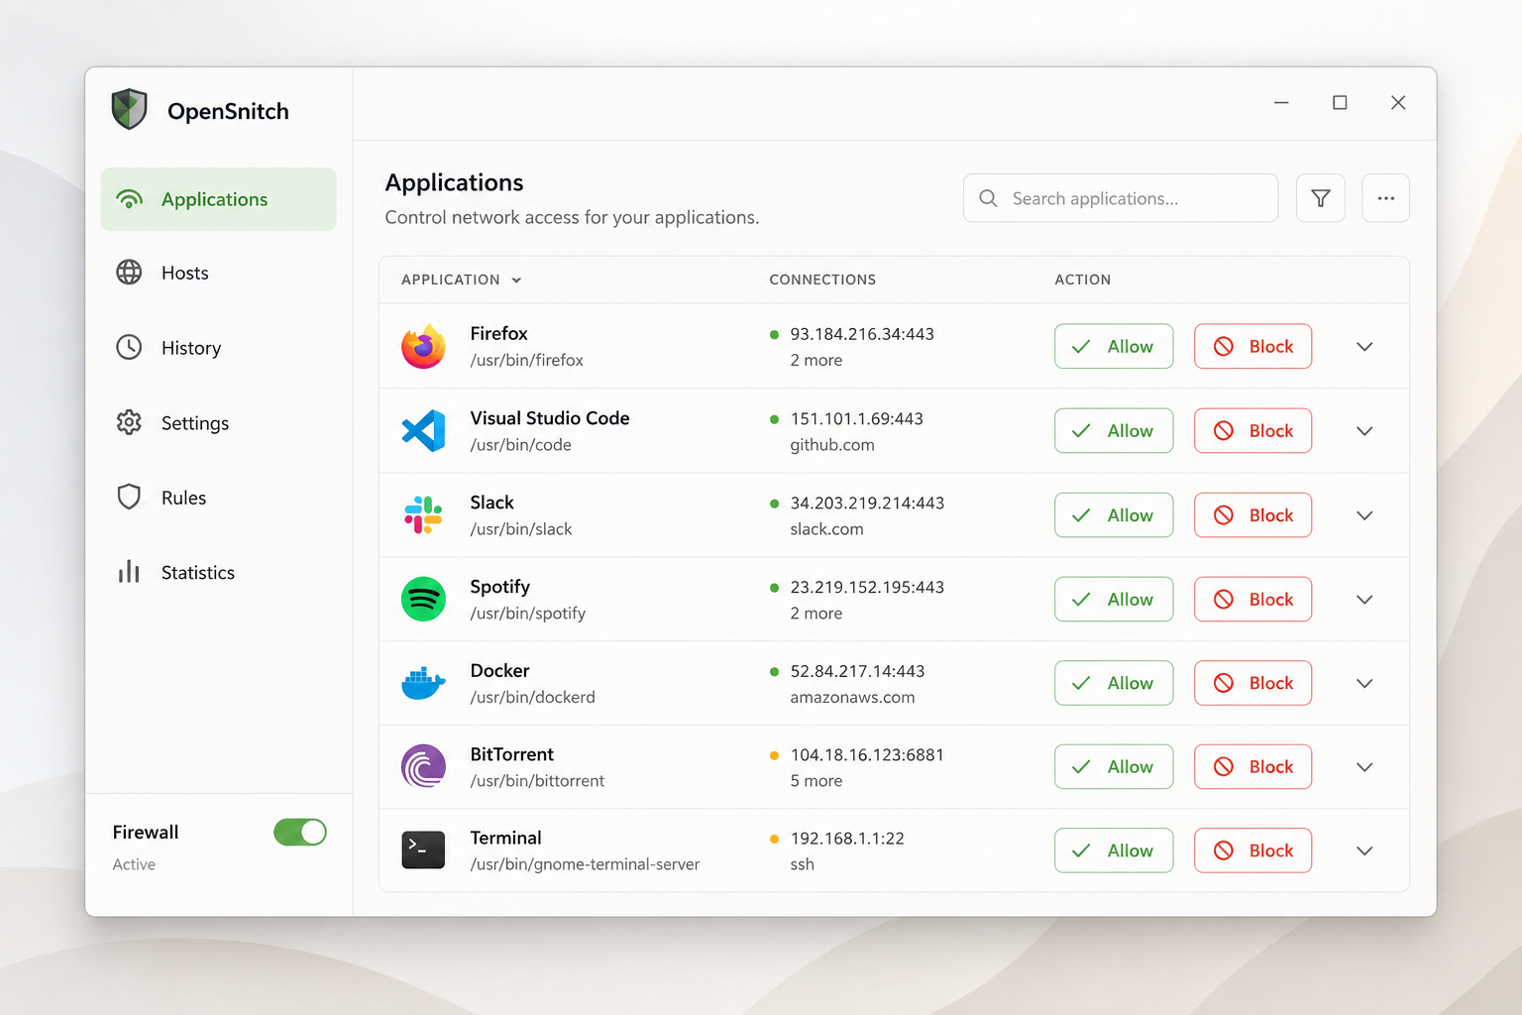Click the Spotify app icon
Image resolution: width=1522 pixels, height=1015 pixels.
(423, 599)
